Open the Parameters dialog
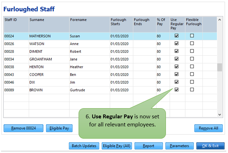The height and width of the screenshot is (153, 228). point(180,146)
